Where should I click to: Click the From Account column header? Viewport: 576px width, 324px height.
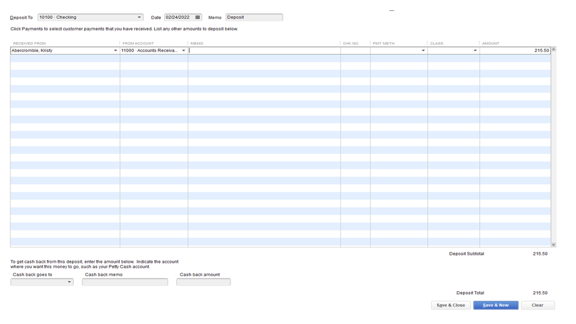tap(138, 43)
